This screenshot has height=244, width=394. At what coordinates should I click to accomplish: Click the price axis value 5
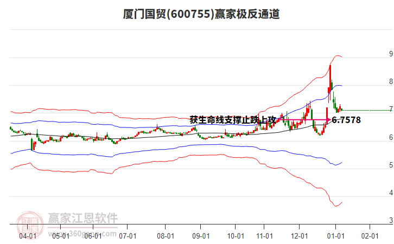[391, 165]
